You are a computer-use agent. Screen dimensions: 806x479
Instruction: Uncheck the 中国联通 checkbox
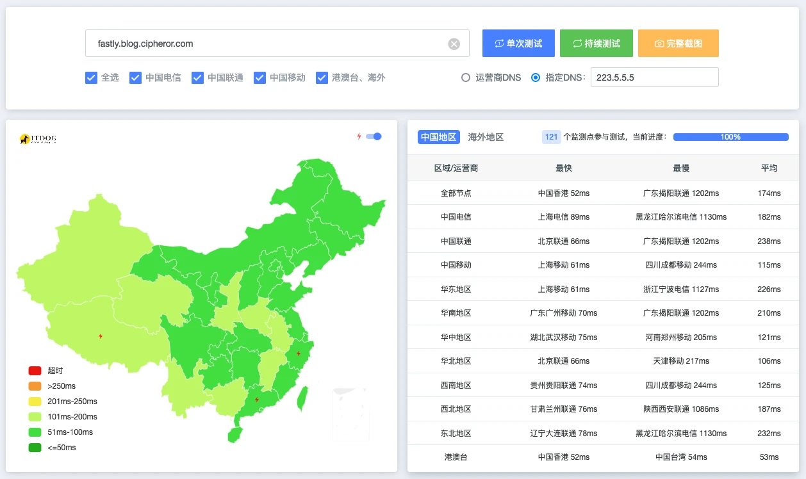pos(197,77)
